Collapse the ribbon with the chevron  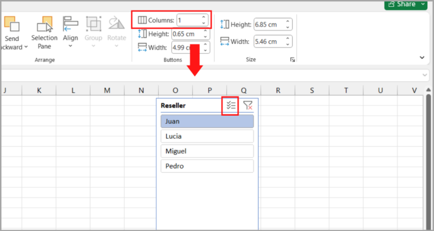[422, 58]
